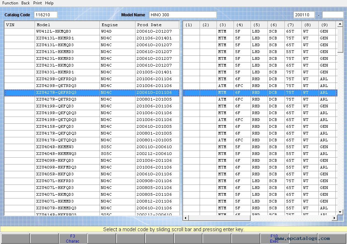The height and width of the screenshot is (244, 347).
Task: Select model row XZU404R-HKMMW3
Action: tap(92, 147)
